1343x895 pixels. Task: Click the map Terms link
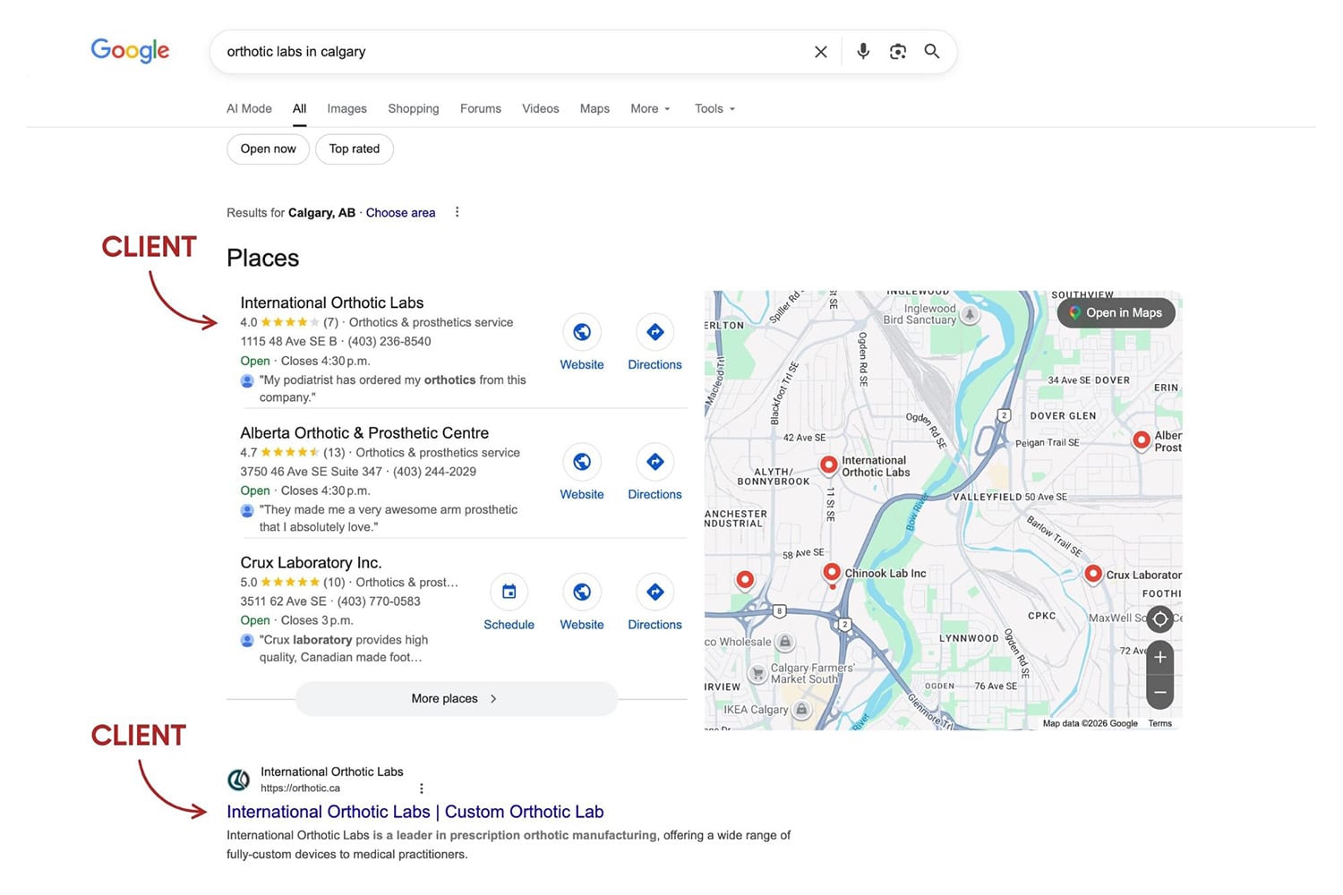tap(1159, 723)
